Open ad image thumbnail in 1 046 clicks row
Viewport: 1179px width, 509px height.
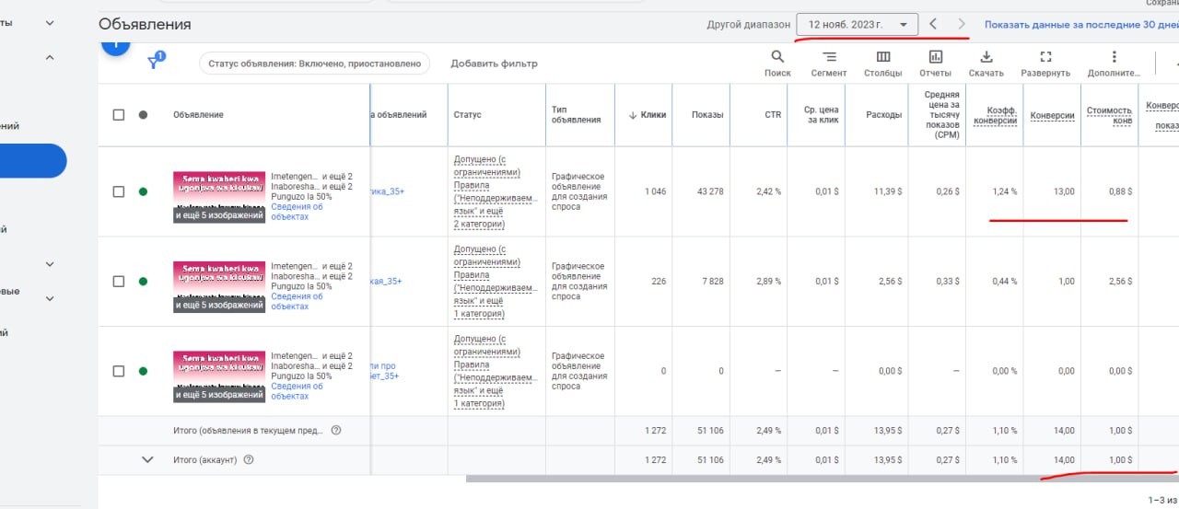219,197
